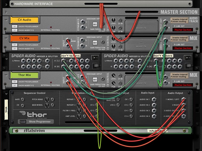Viewport: 202px width, 151px height.
Task: Click Thor LFO 2 modulation output jack
Action: click(118, 105)
